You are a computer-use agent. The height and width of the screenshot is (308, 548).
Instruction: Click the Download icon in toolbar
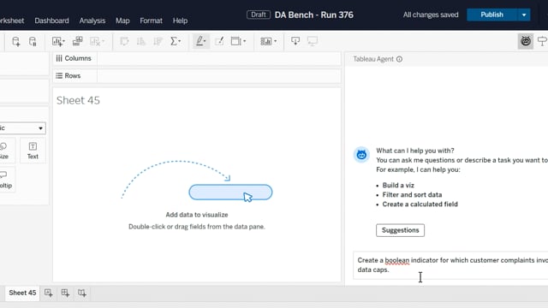(295, 41)
